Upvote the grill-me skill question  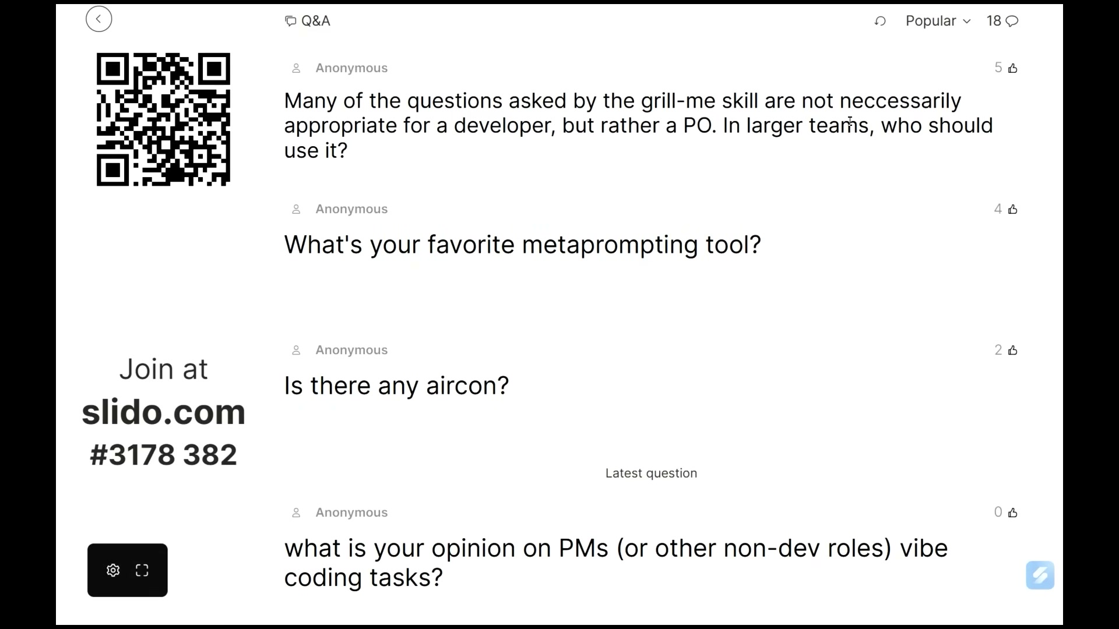[x=1013, y=68]
